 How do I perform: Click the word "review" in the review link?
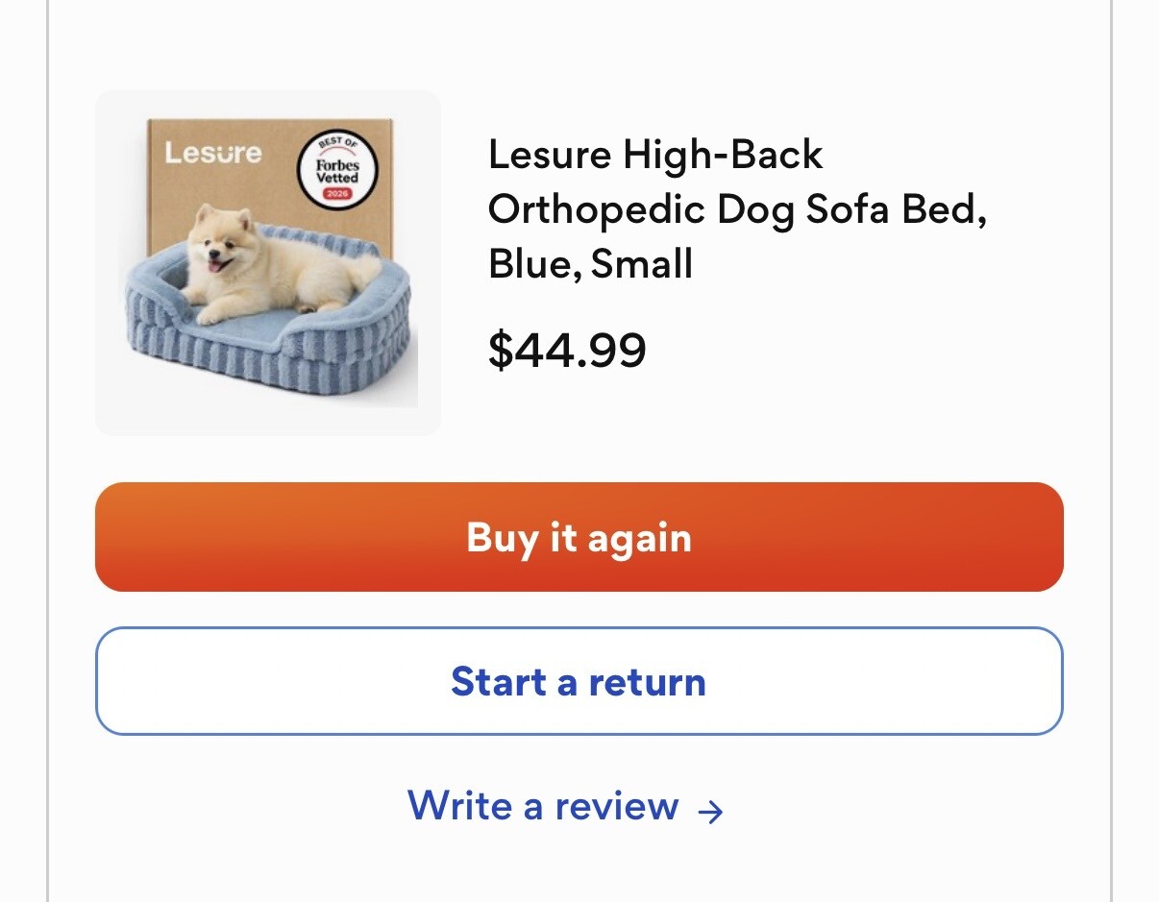[617, 806]
